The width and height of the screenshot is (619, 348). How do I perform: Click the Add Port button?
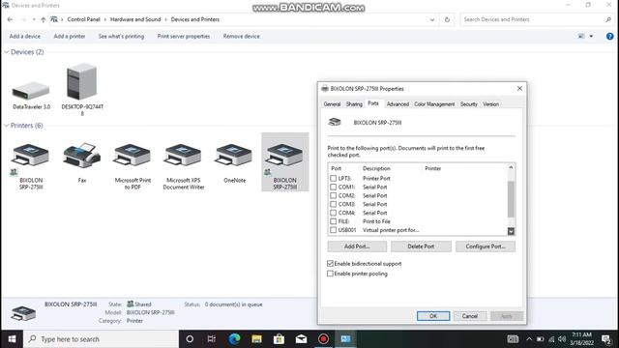pyautogui.click(x=357, y=246)
